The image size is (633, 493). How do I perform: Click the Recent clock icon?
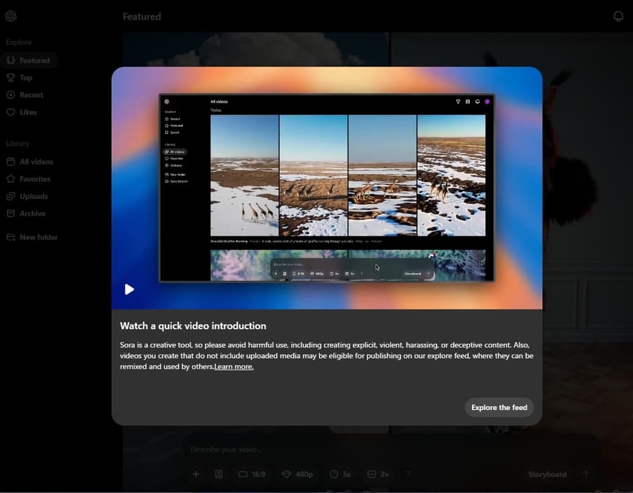[11, 95]
